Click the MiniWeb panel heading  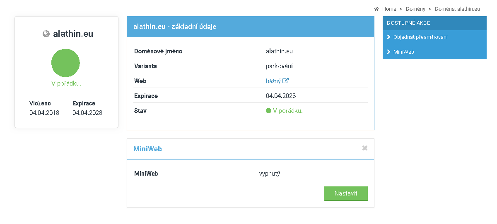tap(147, 149)
